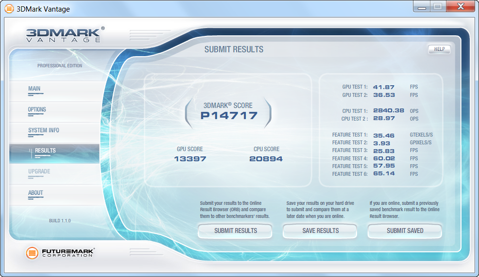Open Help from the top corner
This screenshot has height=277, width=479.
click(439, 49)
